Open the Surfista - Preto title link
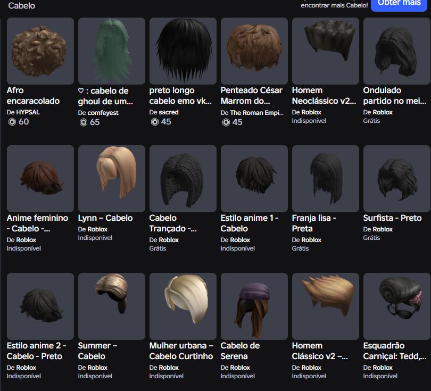 click(x=392, y=218)
